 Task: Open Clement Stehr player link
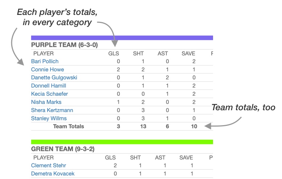pyautogui.click(x=47, y=166)
